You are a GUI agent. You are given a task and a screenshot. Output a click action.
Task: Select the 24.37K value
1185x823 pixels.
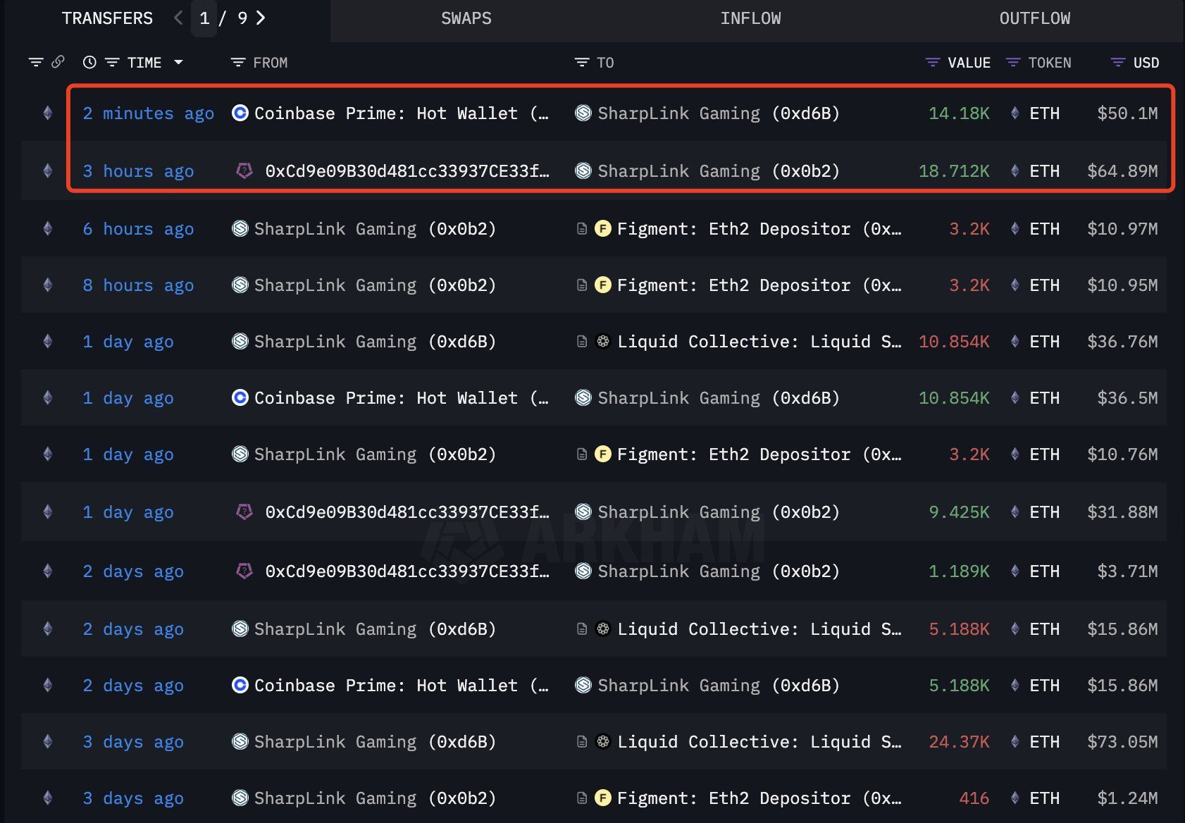(959, 742)
